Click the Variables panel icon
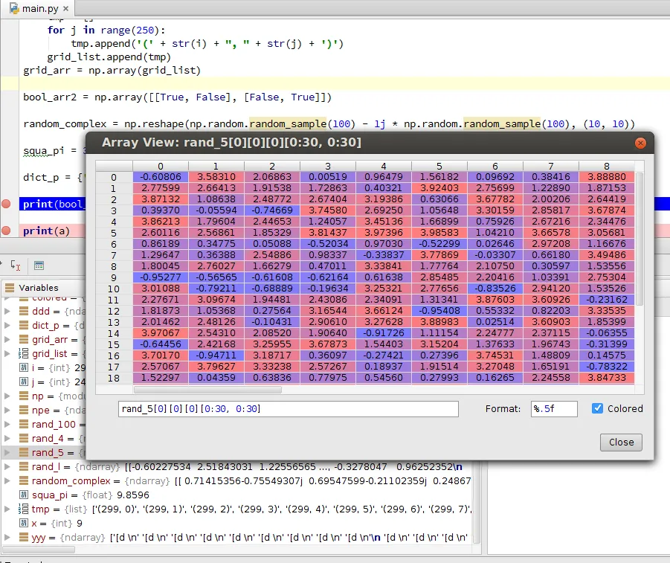 9,288
